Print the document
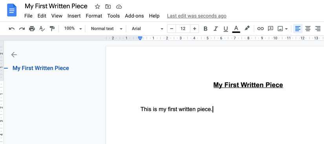The height and width of the screenshot is (144, 324). [32, 29]
